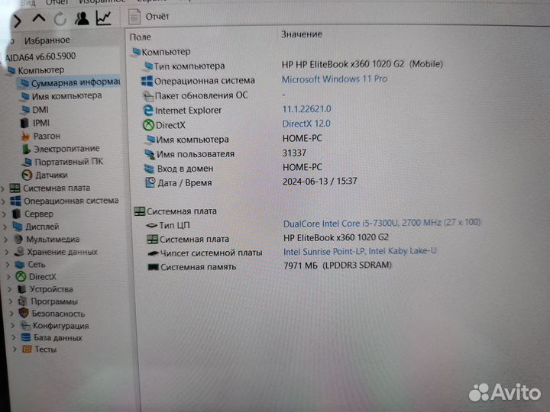Screen dimensions: 550x412
Task: Open Microsoft Windows 11 Pro link
Action: coord(335,79)
